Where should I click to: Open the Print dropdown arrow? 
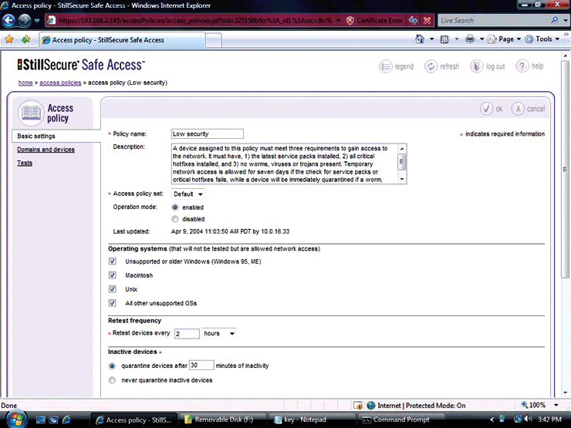(481, 39)
